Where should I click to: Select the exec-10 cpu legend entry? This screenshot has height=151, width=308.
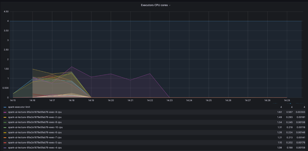coord(35,127)
